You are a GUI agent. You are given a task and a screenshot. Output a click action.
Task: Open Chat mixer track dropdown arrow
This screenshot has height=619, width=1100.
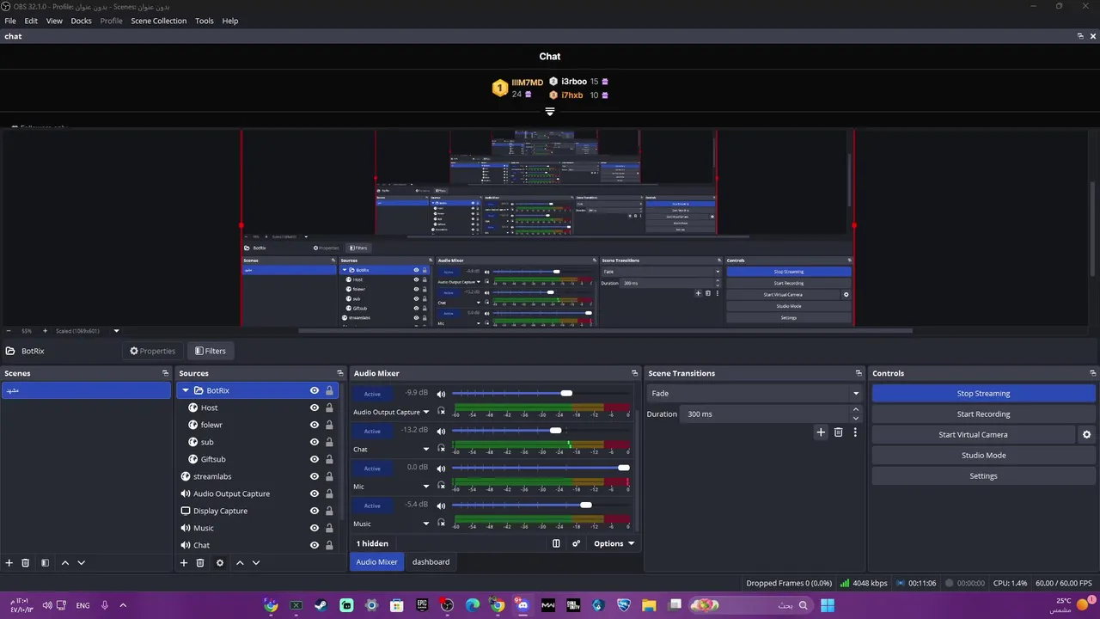pyautogui.click(x=425, y=449)
